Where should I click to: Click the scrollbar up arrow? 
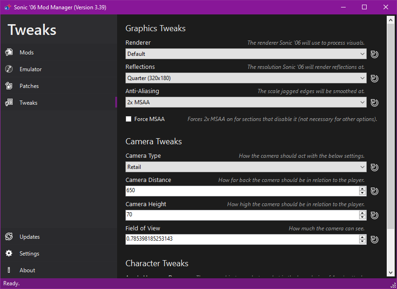point(390,20)
